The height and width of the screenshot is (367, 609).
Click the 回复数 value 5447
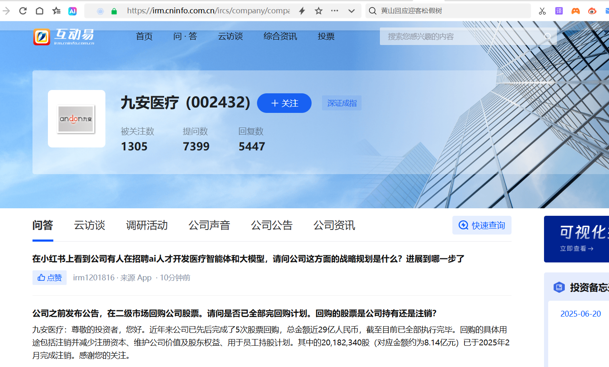point(252,147)
